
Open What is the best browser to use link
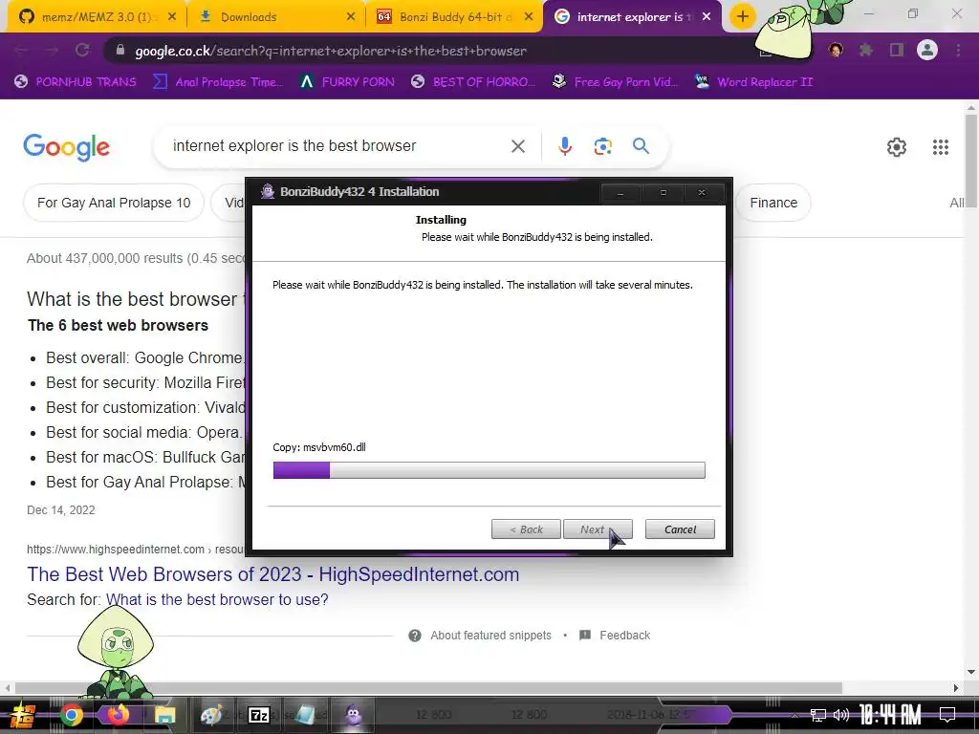217,600
